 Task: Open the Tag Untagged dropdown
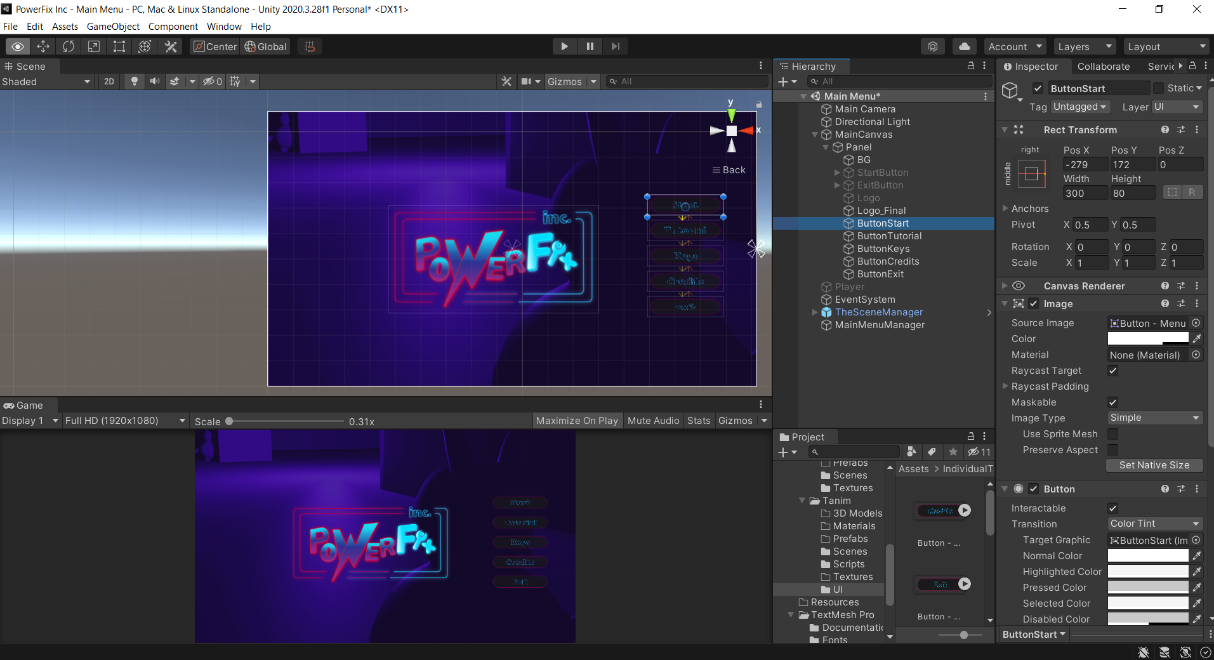tap(1080, 107)
